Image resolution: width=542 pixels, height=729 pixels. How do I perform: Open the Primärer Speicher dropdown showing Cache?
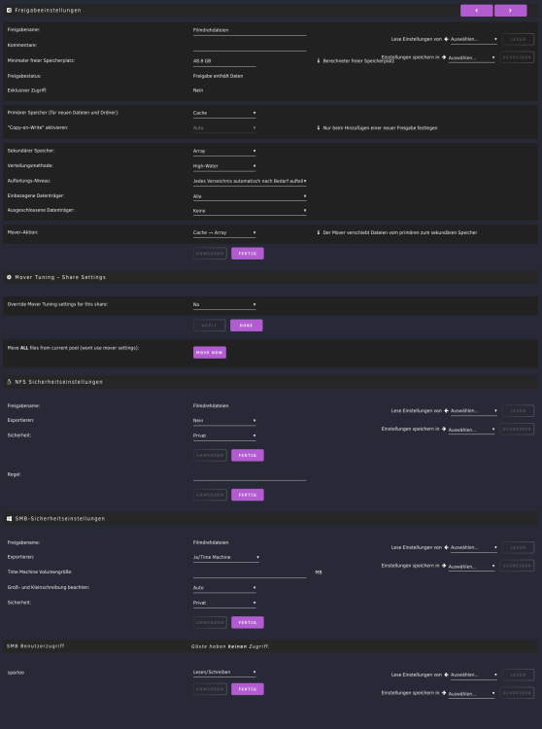(224, 113)
